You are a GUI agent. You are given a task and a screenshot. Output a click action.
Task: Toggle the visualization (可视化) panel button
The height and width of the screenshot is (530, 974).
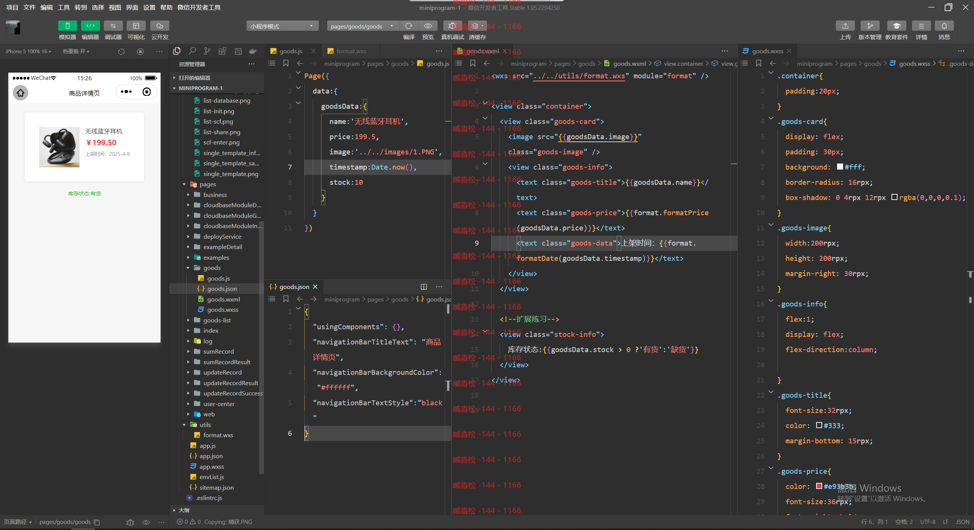pos(136,26)
